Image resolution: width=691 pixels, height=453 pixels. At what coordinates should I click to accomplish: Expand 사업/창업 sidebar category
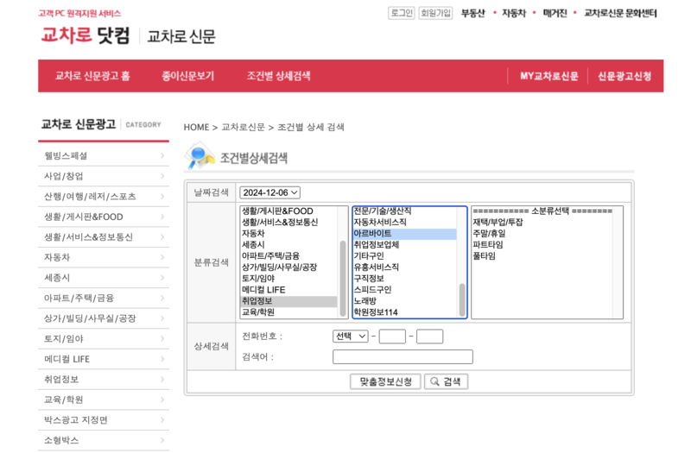104,176
